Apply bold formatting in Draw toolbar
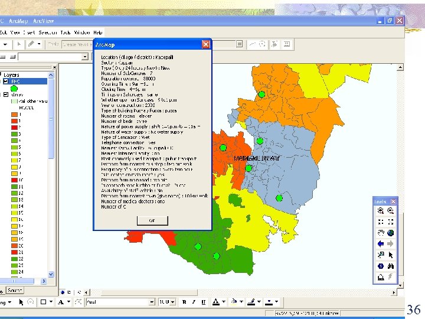 click(x=184, y=302)
